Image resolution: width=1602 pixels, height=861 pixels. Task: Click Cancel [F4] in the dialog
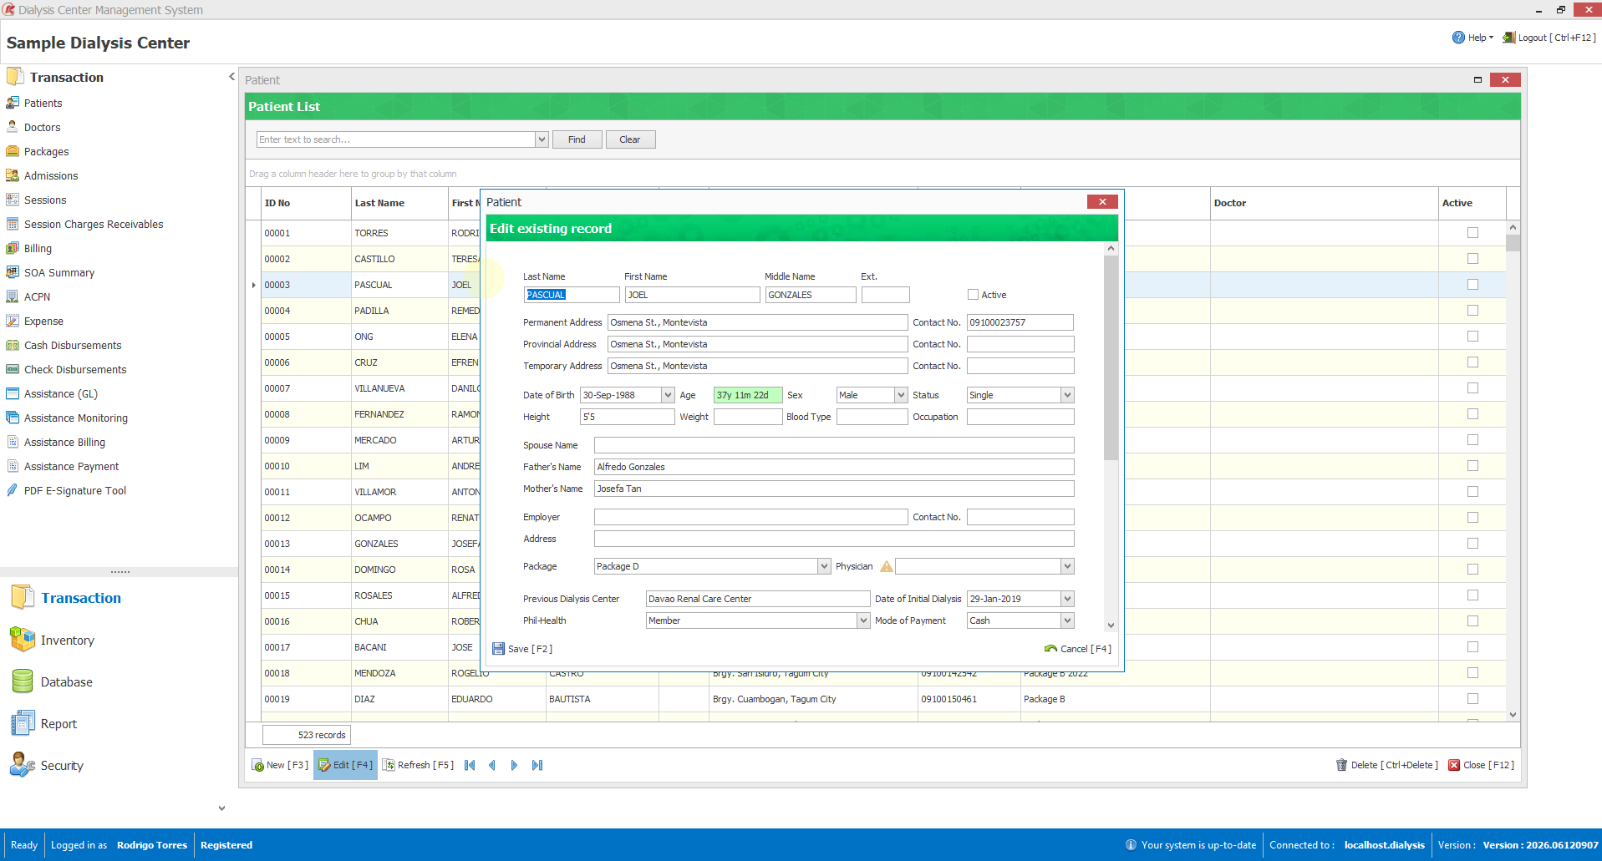pos(1077,649)
